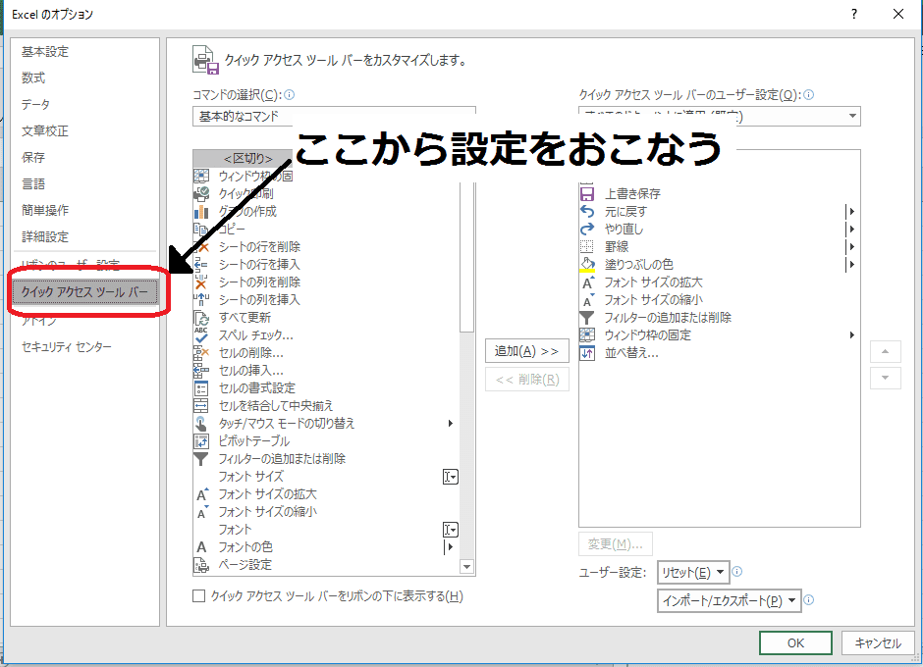Select the セルの書式設定 icon
923x667 pixels.
pos(201,388)
